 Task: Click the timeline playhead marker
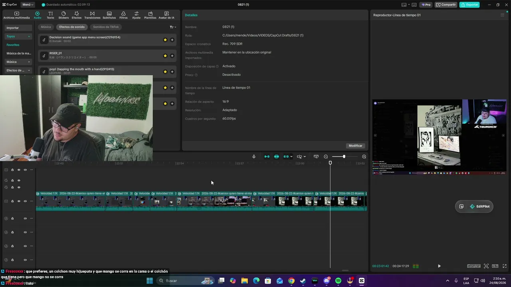click(x=330, y=163)
